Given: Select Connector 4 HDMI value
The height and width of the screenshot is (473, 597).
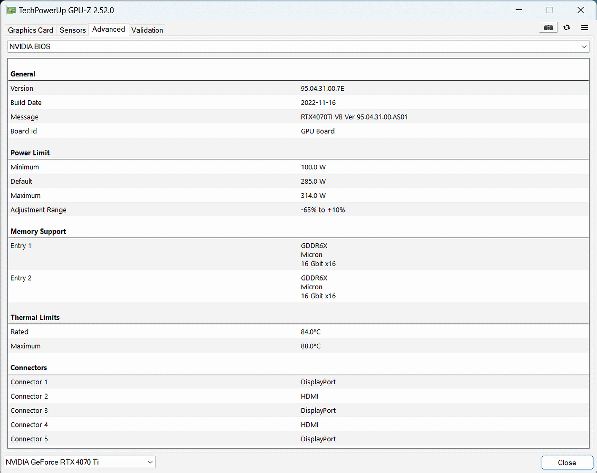Looking at the screenshot, I should 309,425.
